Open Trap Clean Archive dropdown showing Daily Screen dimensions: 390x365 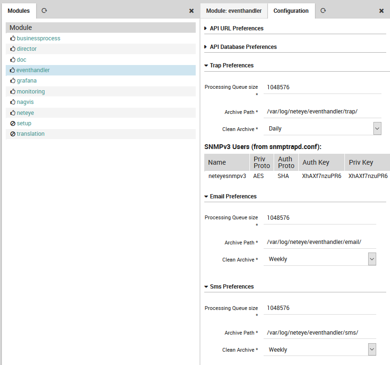[x=323, y=129]
